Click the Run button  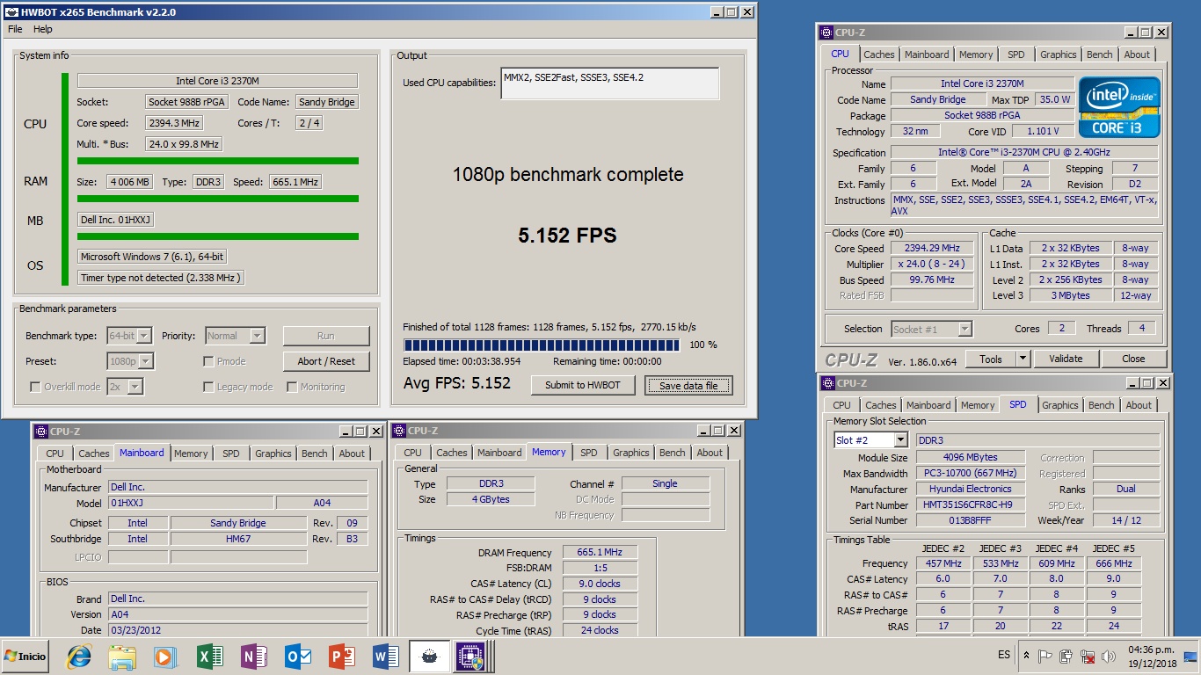(x=326, y=336)
